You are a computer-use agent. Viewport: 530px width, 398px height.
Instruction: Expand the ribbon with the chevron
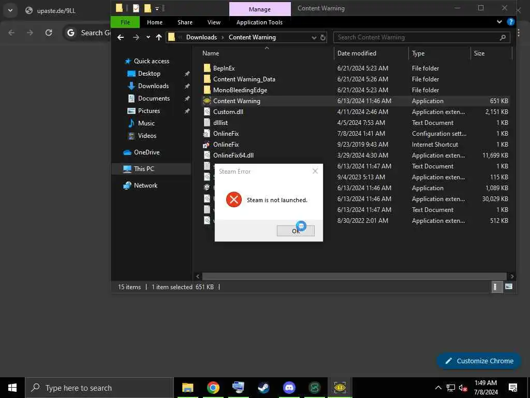[x=499, y=22]
